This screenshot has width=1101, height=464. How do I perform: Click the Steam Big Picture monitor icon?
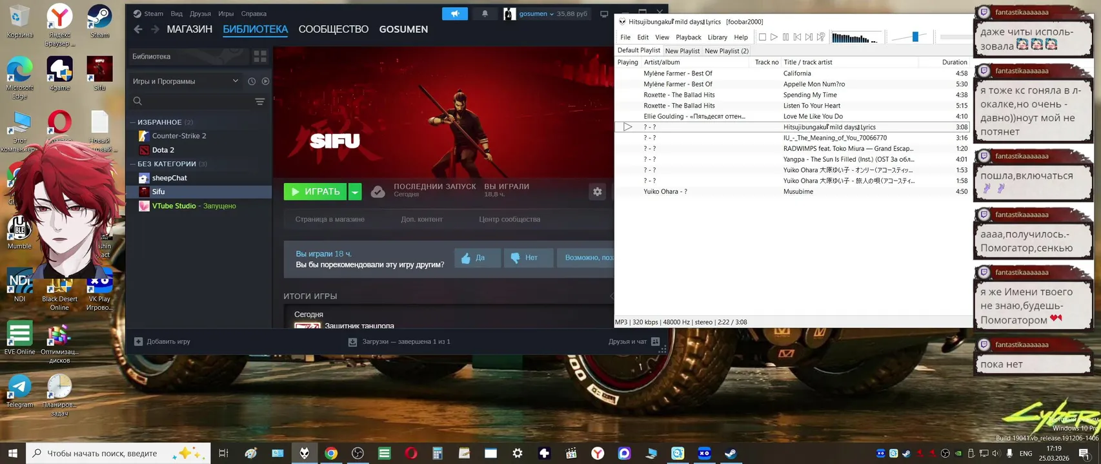604,14
